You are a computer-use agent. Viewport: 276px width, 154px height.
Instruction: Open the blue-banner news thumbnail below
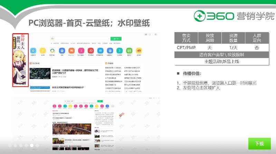[40, 88]
